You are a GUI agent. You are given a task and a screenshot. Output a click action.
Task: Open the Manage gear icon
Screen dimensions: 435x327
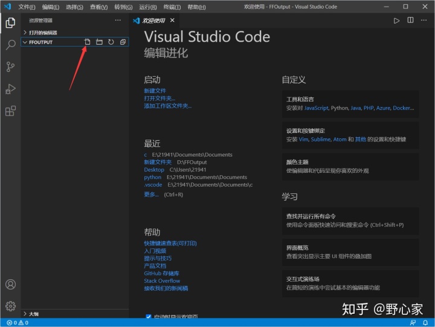pos(10,306)
